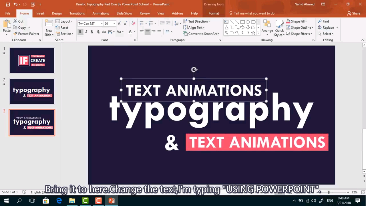Screen dimensions: 366x206
Task: Select the star shape in gallery
Action: click(x=253, y=33)
